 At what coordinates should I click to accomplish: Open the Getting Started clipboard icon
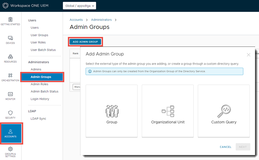10,19
